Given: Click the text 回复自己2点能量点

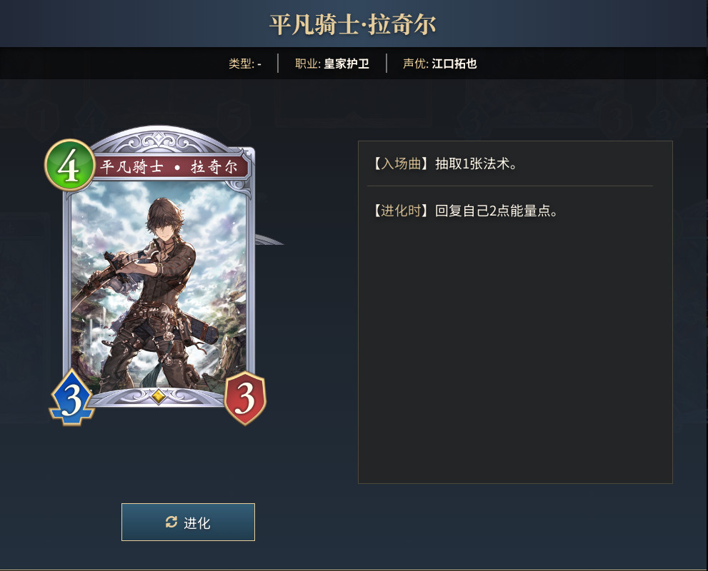Looking at the screenshot, I should tap(493, 211).
